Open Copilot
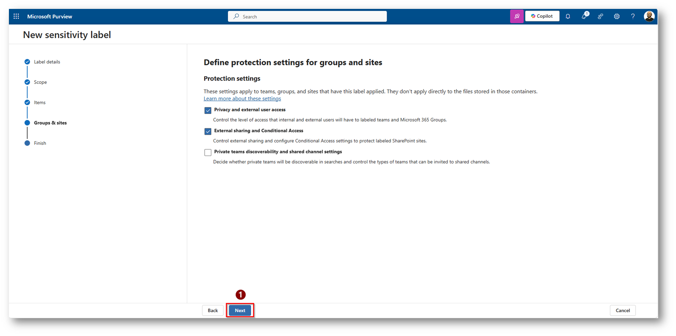 [542, 16]
